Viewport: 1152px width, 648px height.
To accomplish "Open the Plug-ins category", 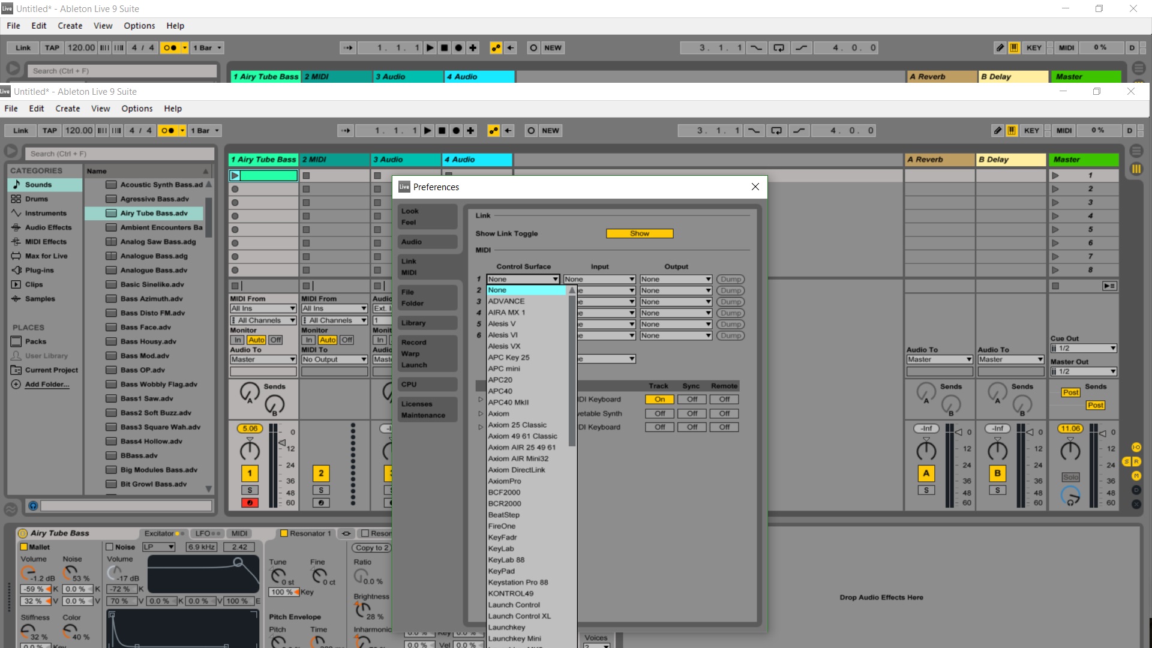I will click(x=40, y=271).
